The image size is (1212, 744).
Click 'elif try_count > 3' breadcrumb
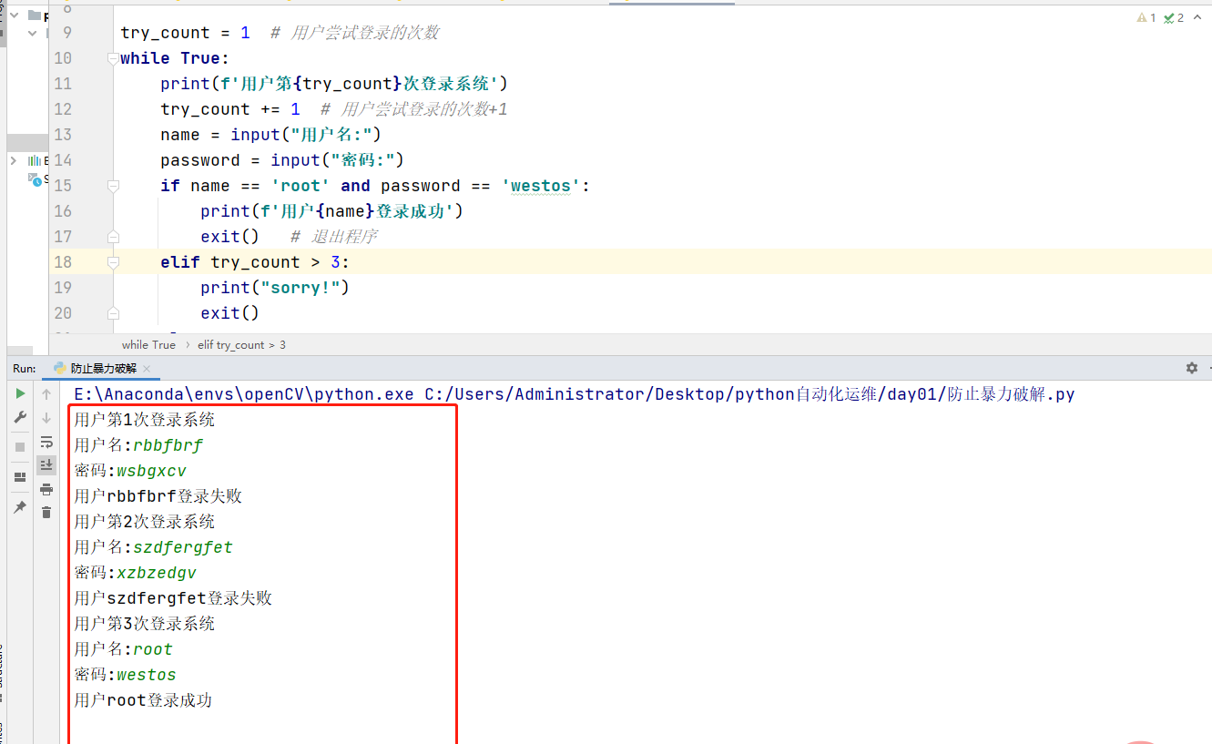tap(241, 345)
